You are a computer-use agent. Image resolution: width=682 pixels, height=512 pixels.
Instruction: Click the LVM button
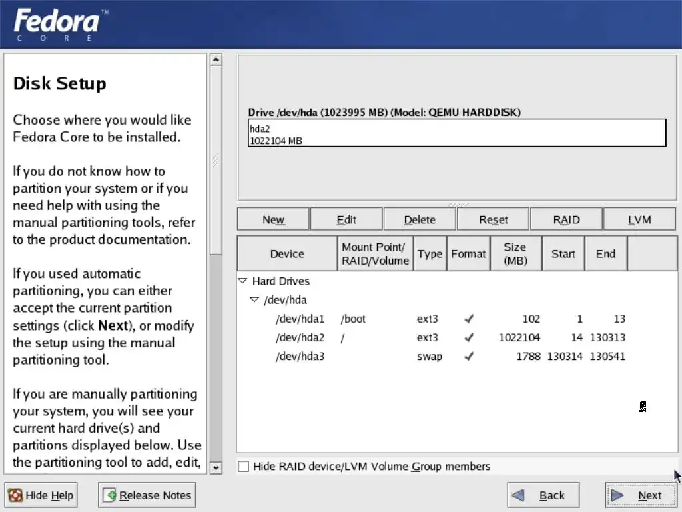[x=639, y=219]
